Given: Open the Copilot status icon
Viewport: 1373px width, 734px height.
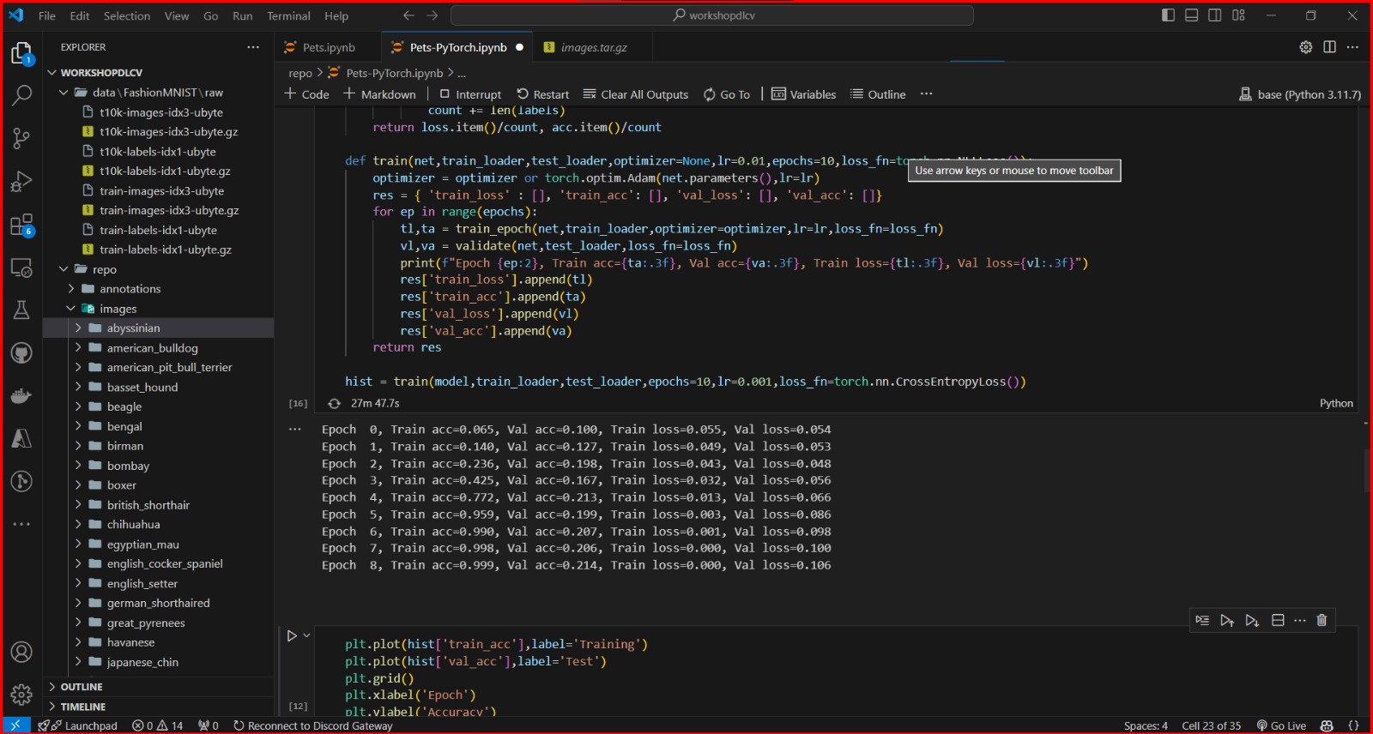Looking at the screenshot, I should pos(1327,725).
